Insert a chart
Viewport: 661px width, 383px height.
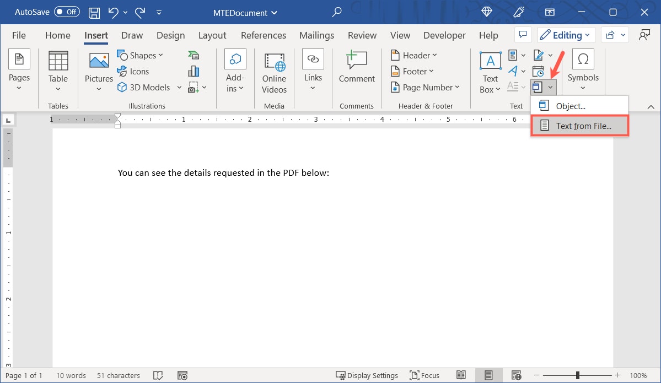point(194,71)
